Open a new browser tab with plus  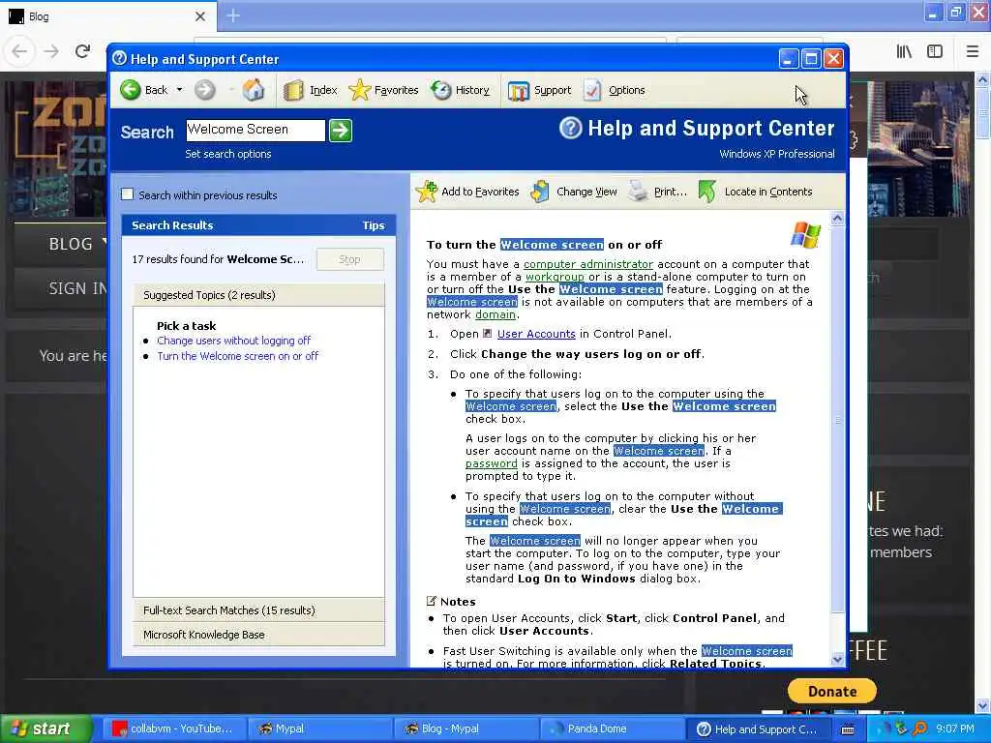(x=233, y=15)
